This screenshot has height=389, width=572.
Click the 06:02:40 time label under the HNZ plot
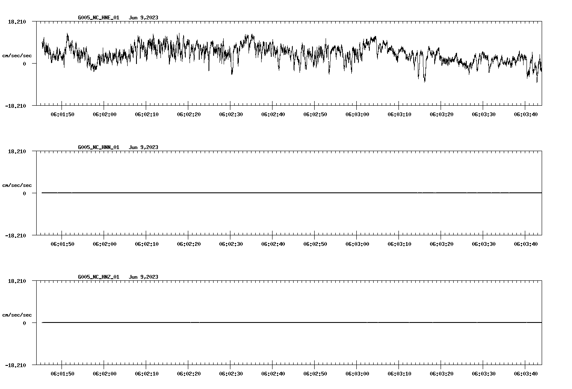273,374
